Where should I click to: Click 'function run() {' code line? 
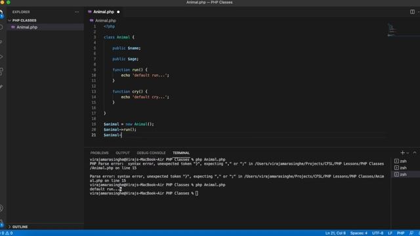point(130,70)
